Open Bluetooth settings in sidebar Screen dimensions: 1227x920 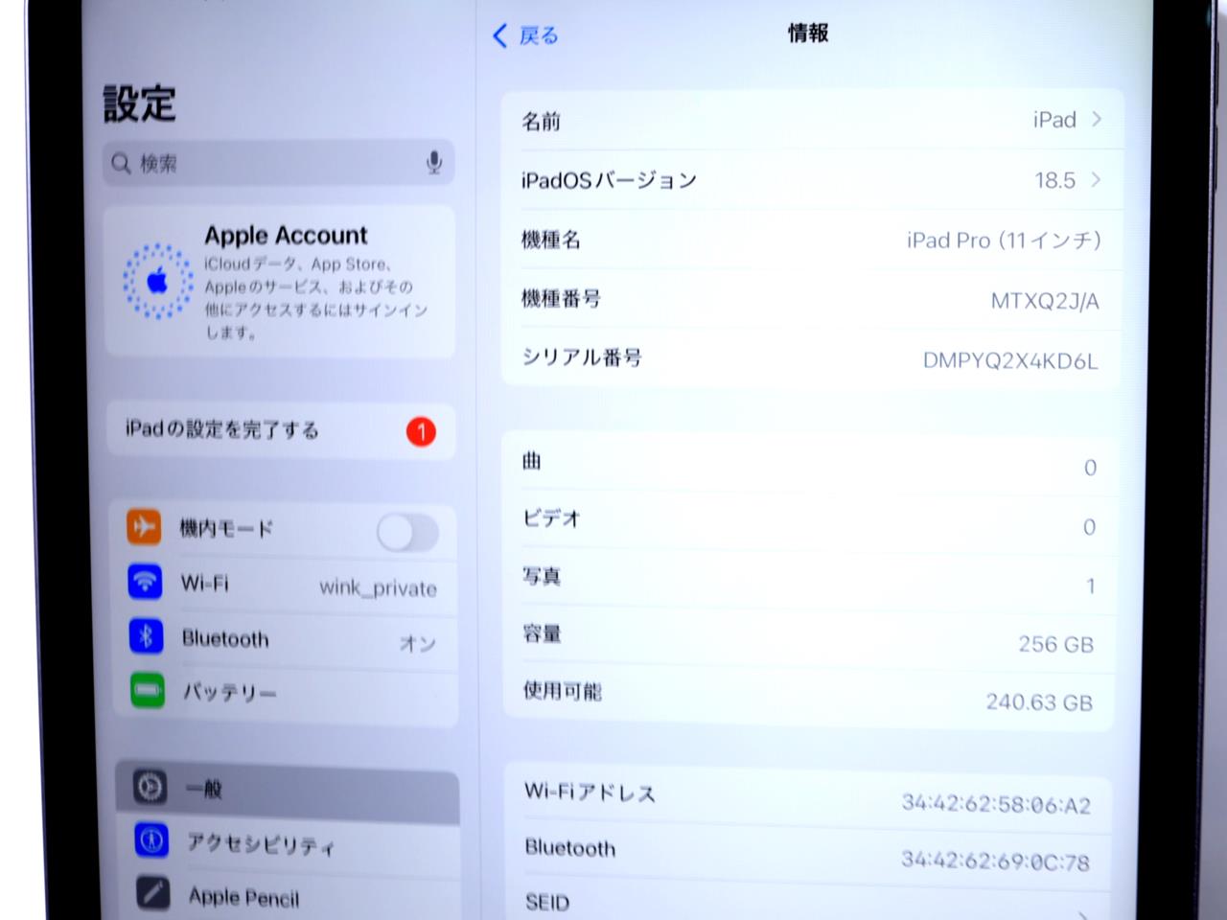coord(284,638)
